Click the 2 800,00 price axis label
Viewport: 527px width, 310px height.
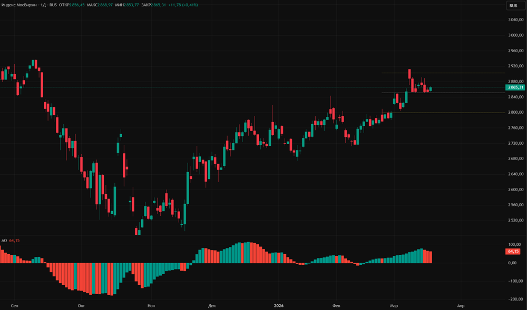tap(515, 113)
